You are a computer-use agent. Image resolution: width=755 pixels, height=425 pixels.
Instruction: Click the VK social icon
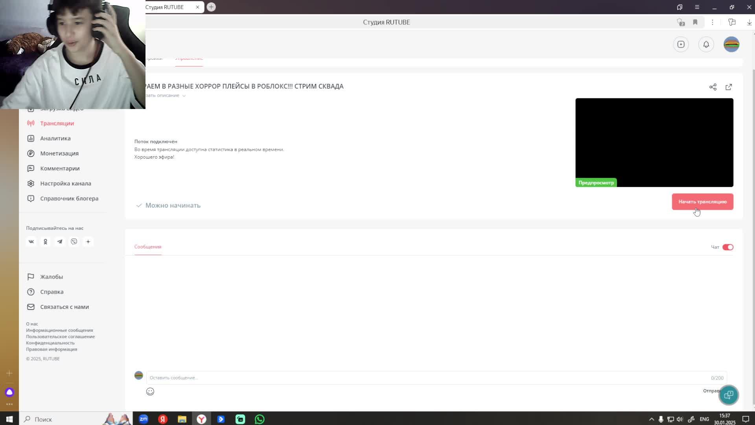click(31, 242)
